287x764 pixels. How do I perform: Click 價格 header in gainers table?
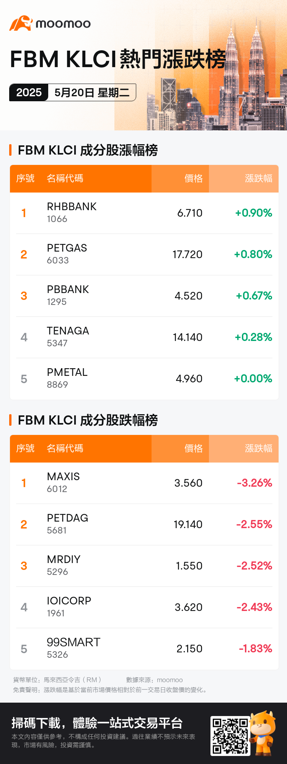click(193, 178)
